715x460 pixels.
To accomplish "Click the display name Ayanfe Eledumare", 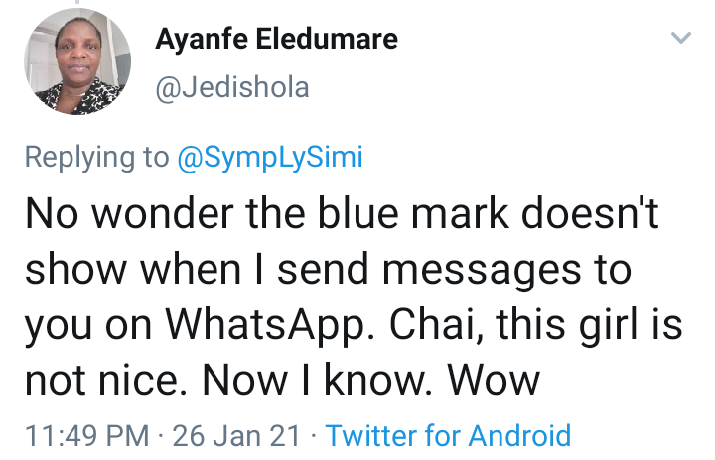I will [277, 40].
